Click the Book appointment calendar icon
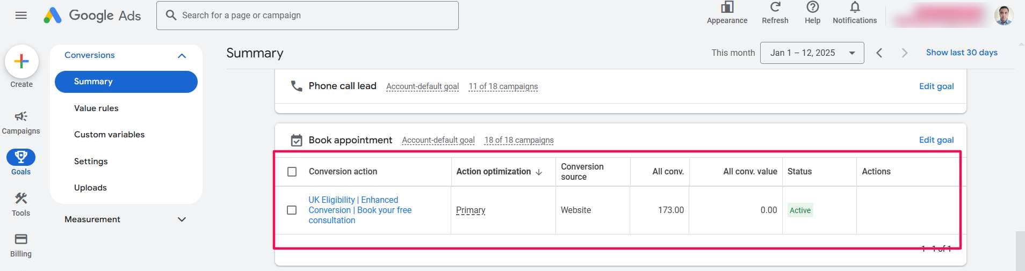 coord(297,140)
